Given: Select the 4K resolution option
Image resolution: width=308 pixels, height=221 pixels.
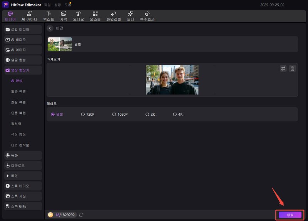Looking at the screenshot, I should [175, 115].
